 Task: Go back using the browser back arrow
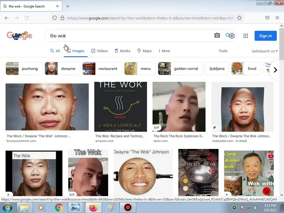[x=7, y=18]
